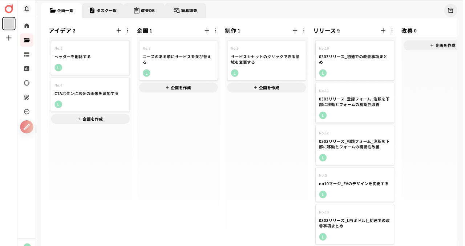The height and width of the screenshot is (246, 465).
Task: Select the workspace thumbnail in left rail
Action: click(9, 24)
